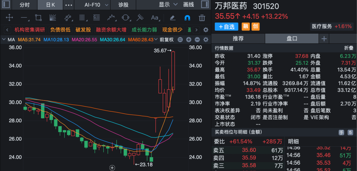Click the MA20:26.55 indicator label
This screenshot has height=171, width=357.
[85, 40]
